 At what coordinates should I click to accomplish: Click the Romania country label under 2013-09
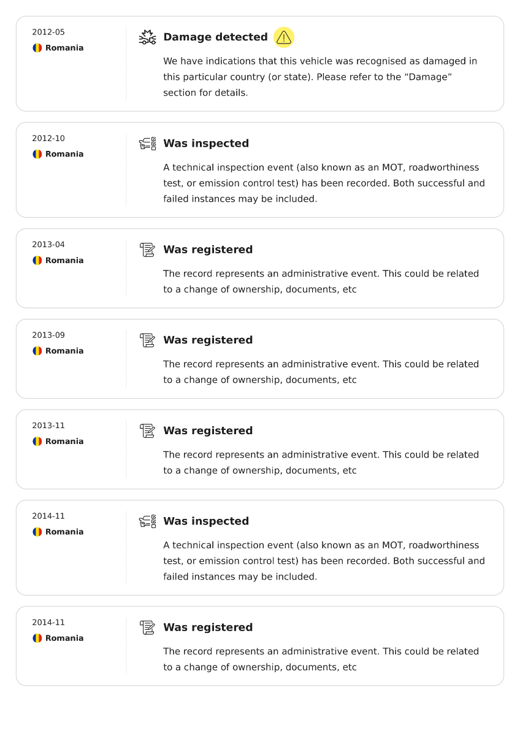click(x=64, y=351)
